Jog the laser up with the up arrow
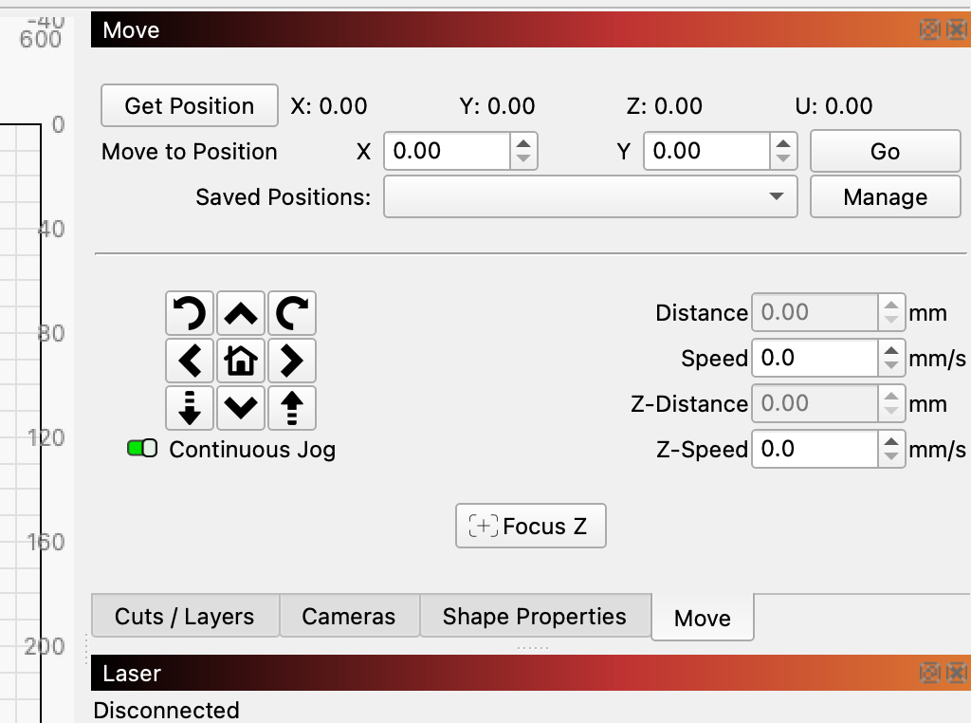This screenshot has width=971, height=723. click(x=241, y=313)
